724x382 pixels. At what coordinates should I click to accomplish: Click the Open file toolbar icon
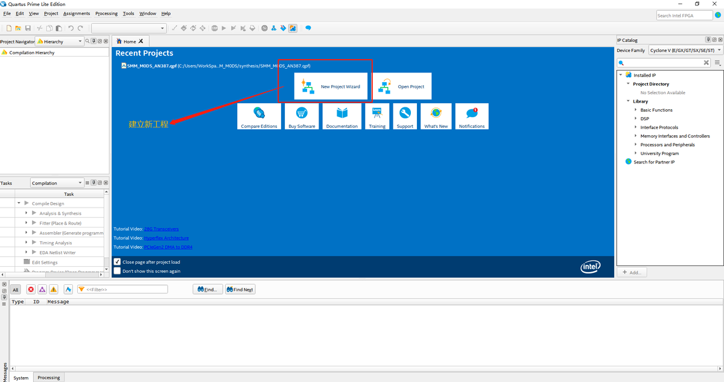point(18,28)
